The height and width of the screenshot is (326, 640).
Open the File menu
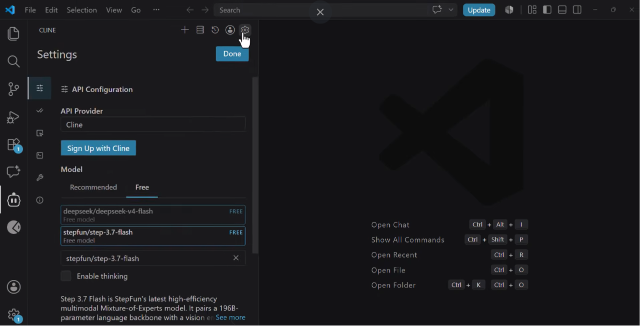click(x=30, y=10)
